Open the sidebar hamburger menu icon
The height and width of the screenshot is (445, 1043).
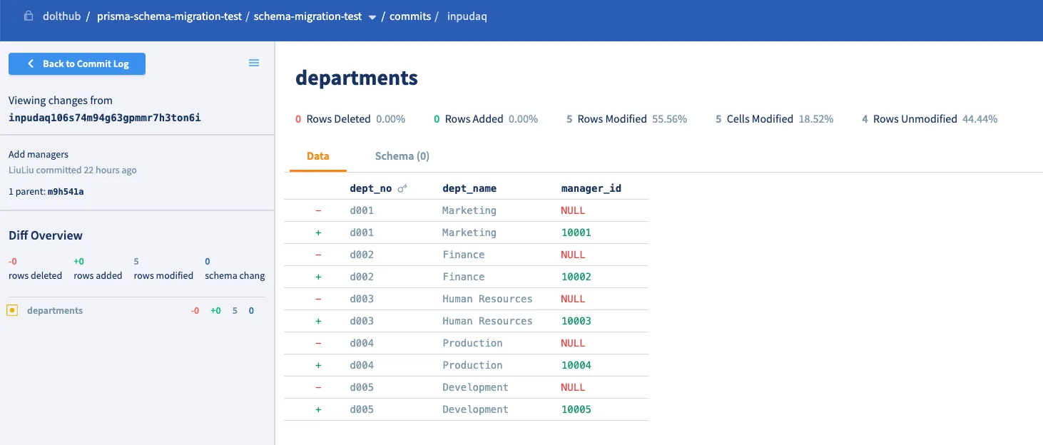click(x=254, y=63)
